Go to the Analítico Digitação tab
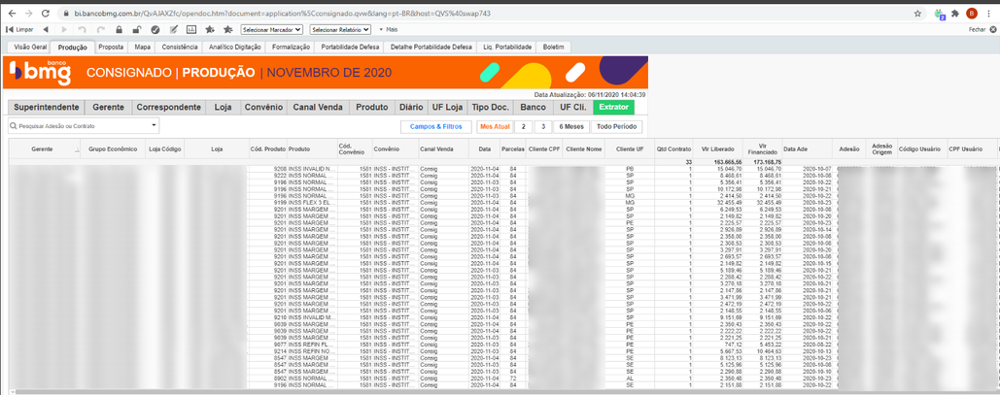Viewport: 1000px width, 395px height. click(x=235, y=48)
